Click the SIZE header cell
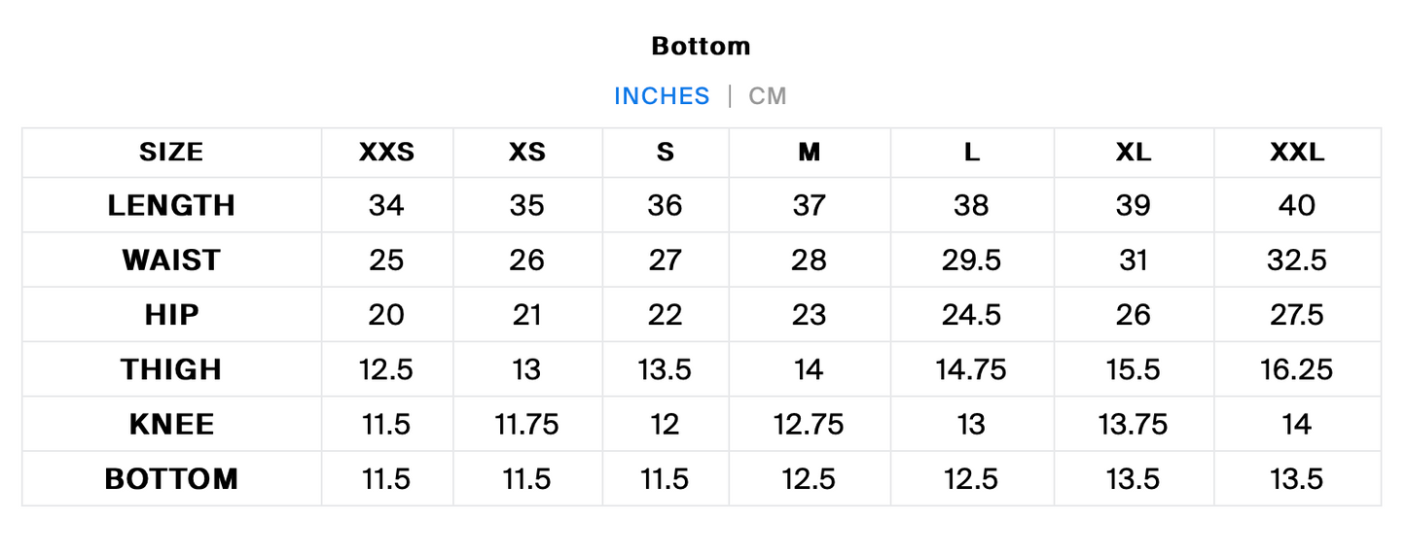Viewport: 1406px width, 556px height. 171,153
